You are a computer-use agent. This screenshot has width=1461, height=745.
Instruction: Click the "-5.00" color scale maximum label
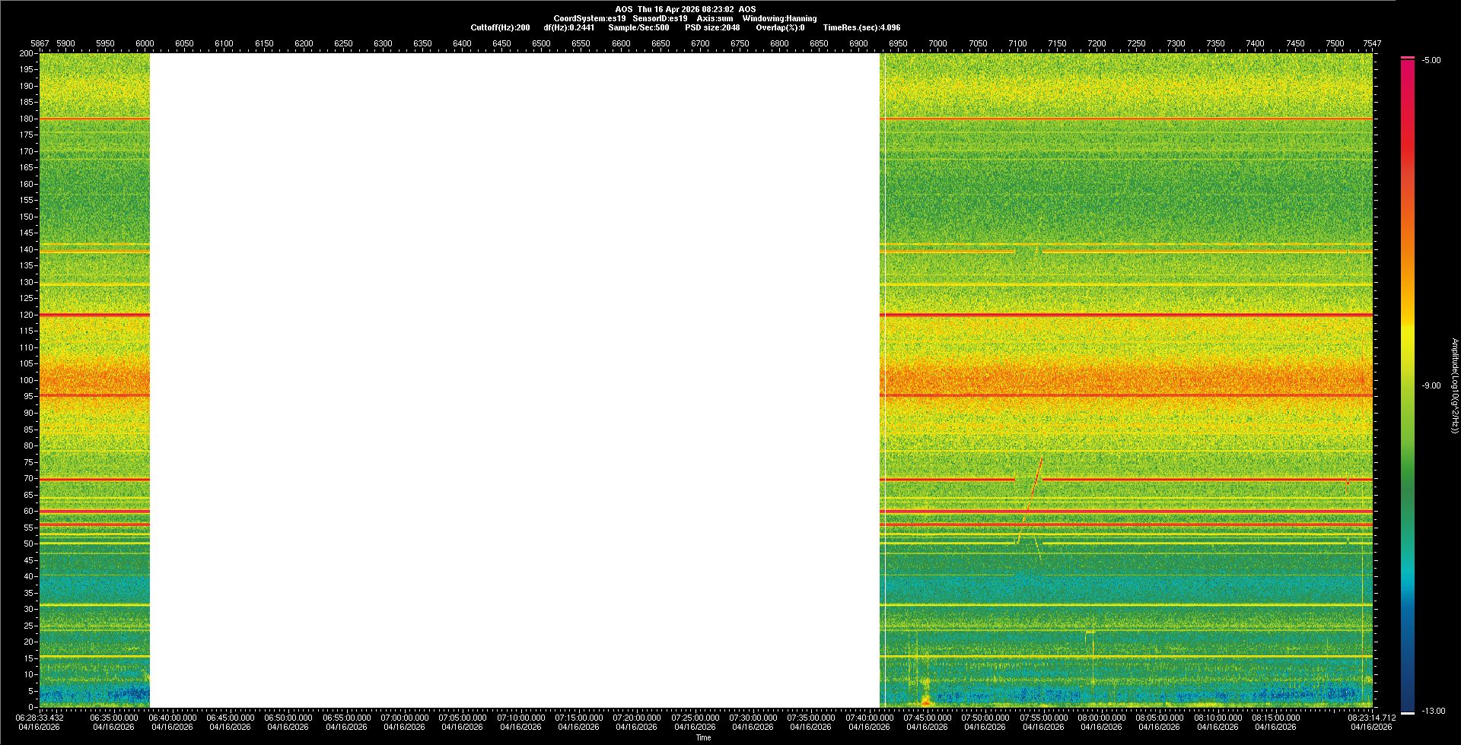(1431, 60)
